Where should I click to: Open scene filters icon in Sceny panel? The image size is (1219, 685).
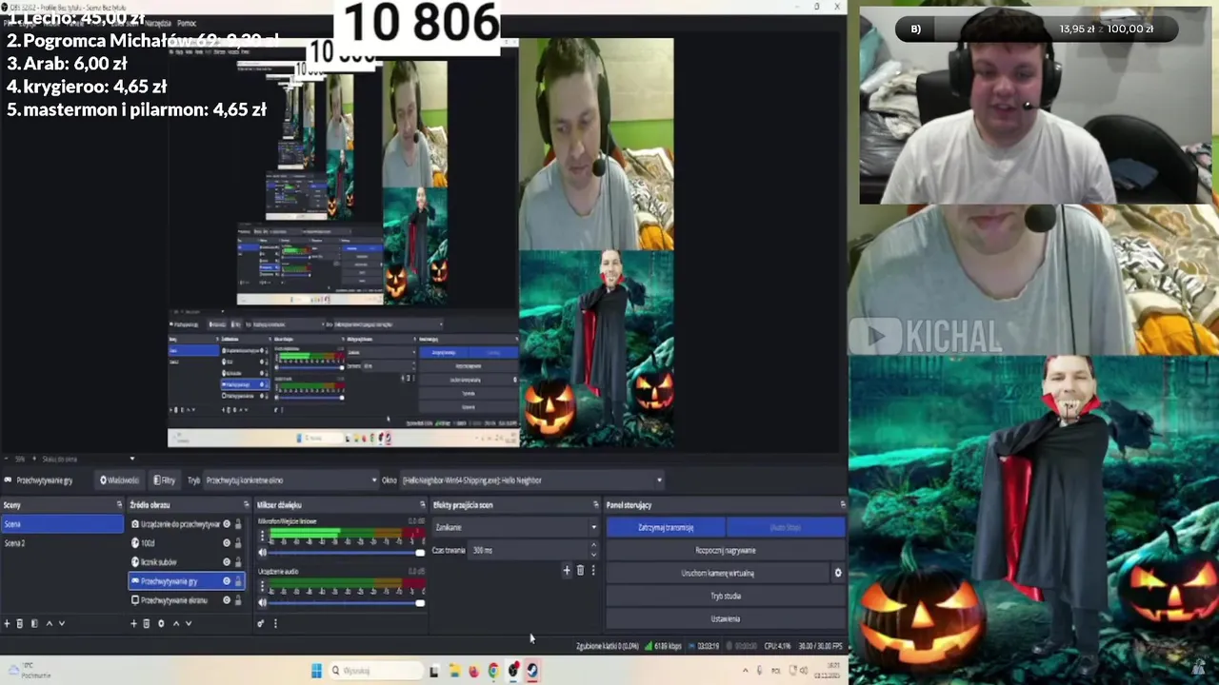34,623
